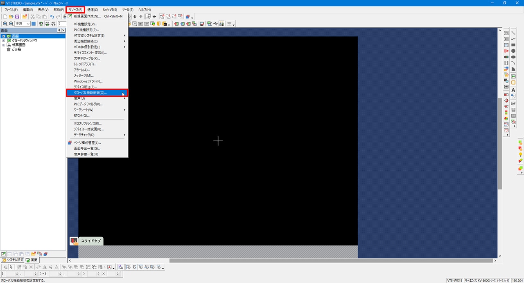Expand the グローバルウィンドウ tree node
The height and width of the screenshot is (283, 524).
point(4,40)
